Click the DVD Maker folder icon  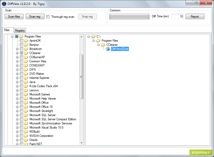pos(26,74)
